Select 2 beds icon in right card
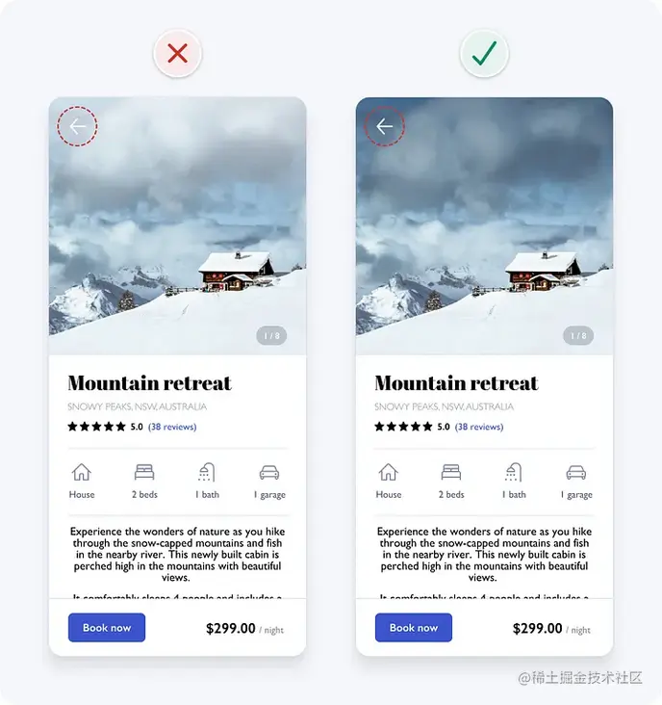 (x=451, y=472)
